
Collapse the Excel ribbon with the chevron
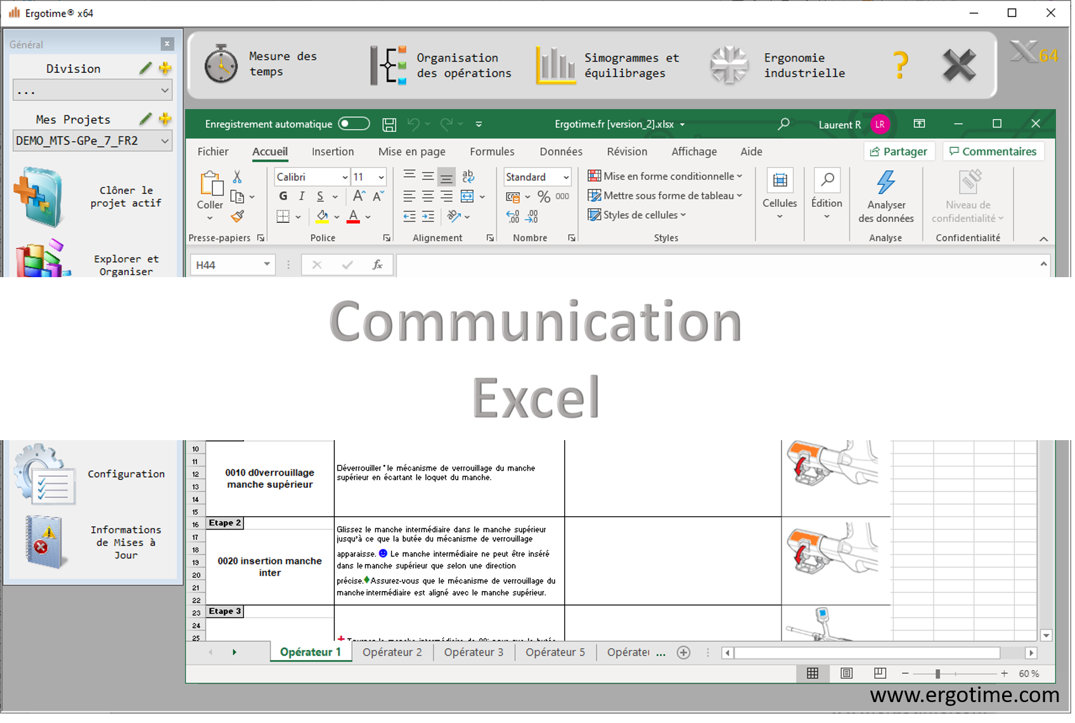(x=1043, y=239)
